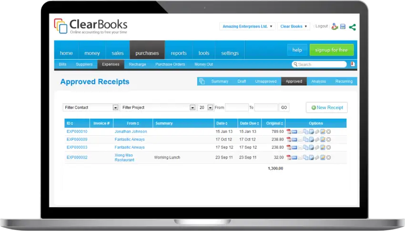Open Xiong Mao Restaurant contact link
Viewport: 405px width, 231px height.
(124, 158)
